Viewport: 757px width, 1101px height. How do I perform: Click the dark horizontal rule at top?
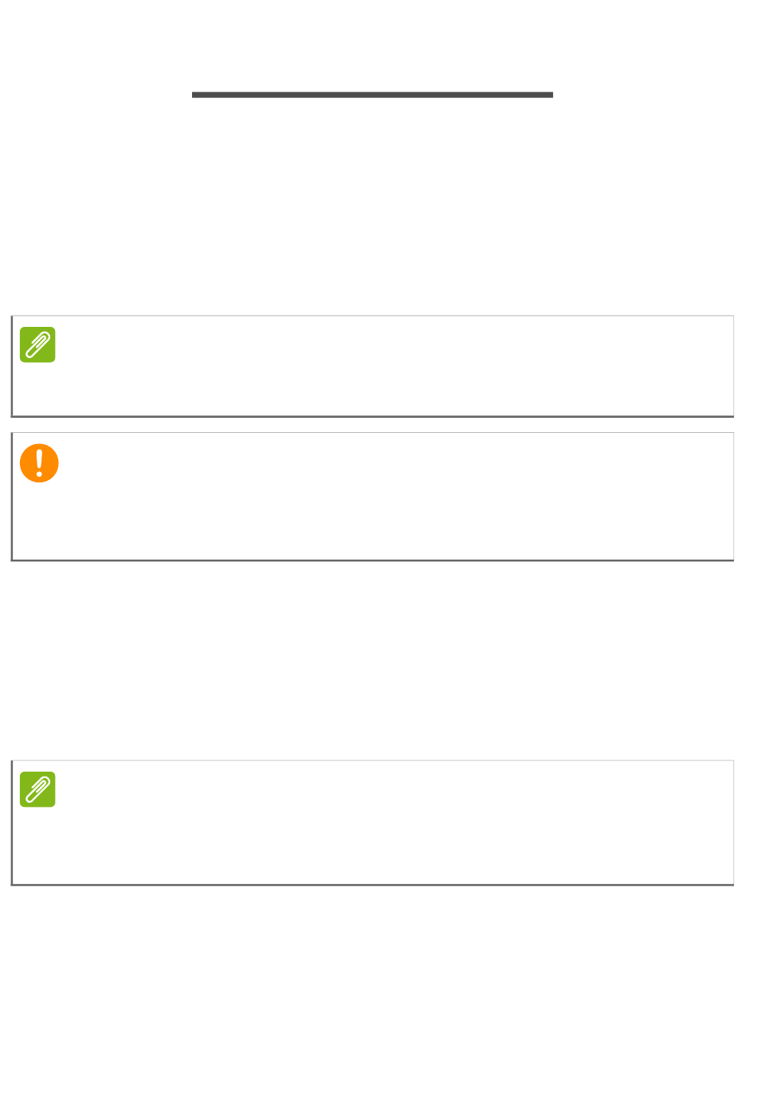(372, 95)
